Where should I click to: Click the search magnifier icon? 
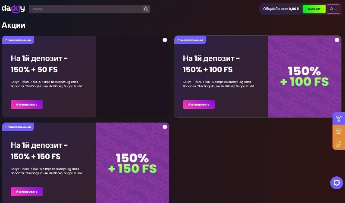click(x=146, y=9)
